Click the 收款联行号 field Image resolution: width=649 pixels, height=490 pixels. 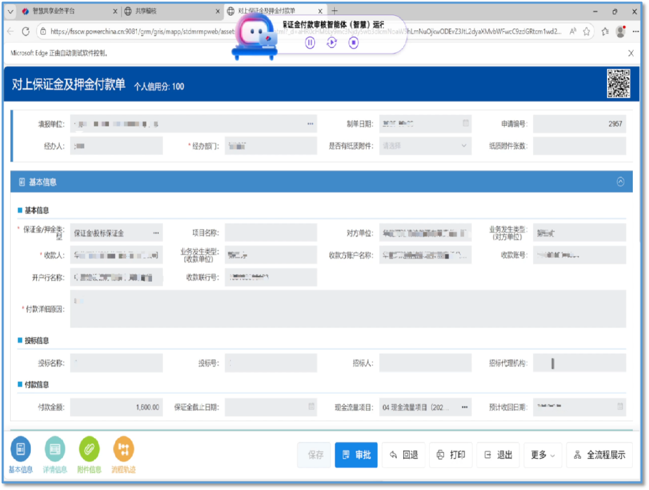[x=270, y=277]
